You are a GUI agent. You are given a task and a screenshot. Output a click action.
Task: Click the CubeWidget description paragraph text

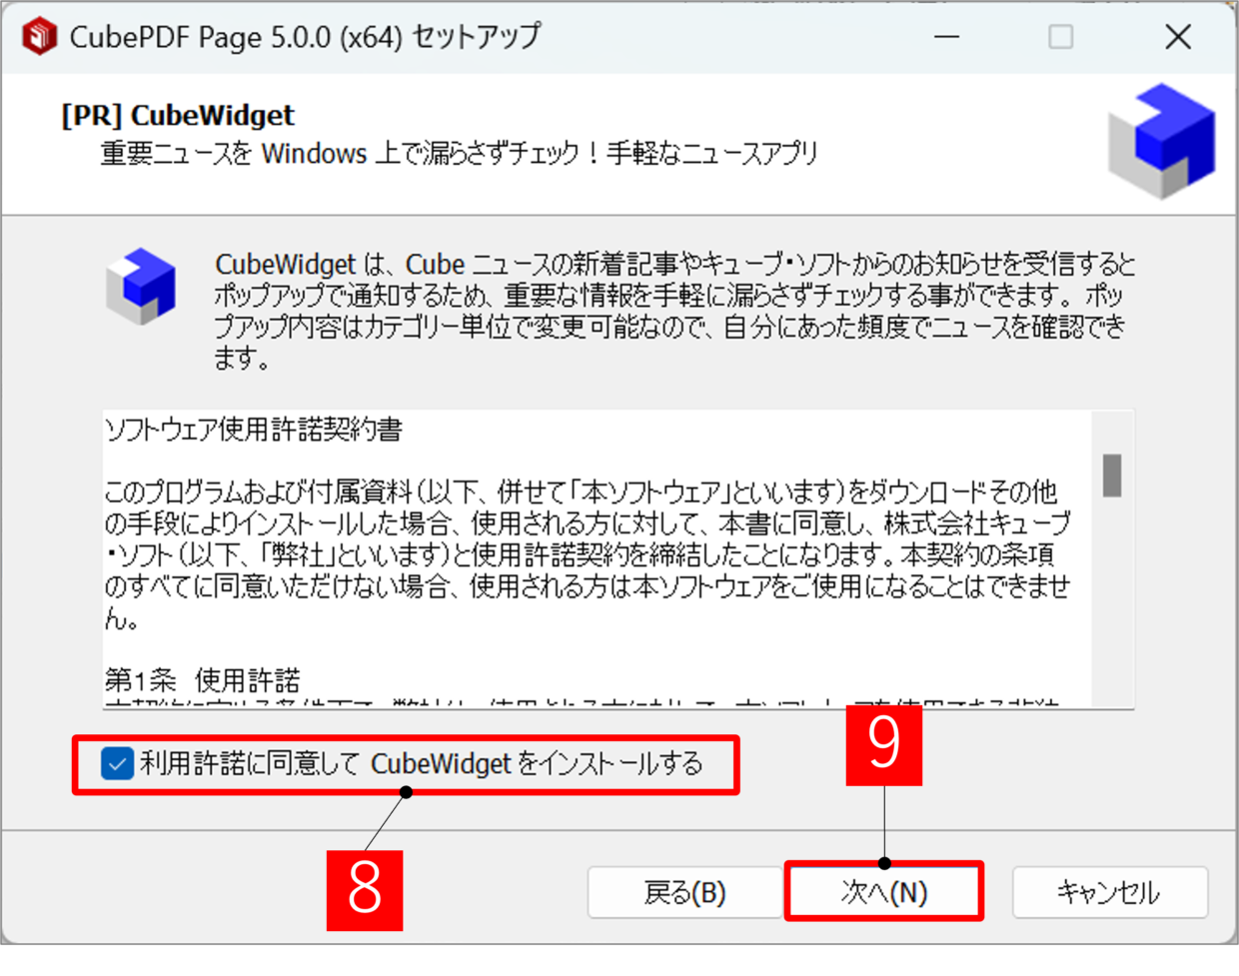click(x=675, y=311)
